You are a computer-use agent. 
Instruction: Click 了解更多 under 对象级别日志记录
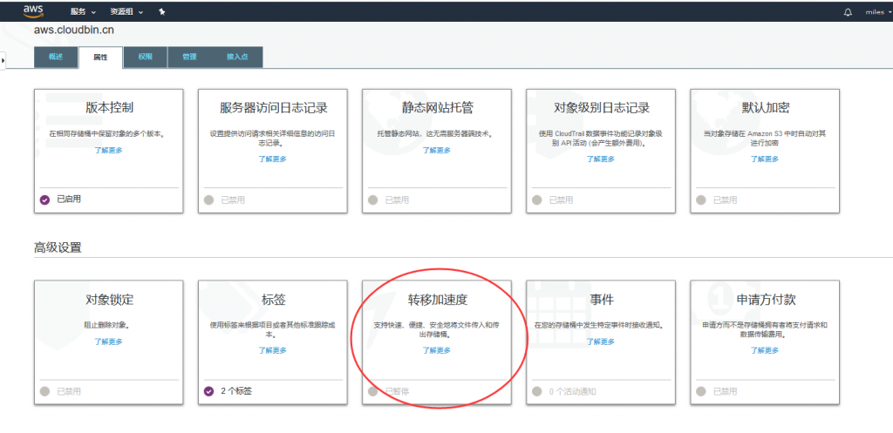tap(601, 159)
